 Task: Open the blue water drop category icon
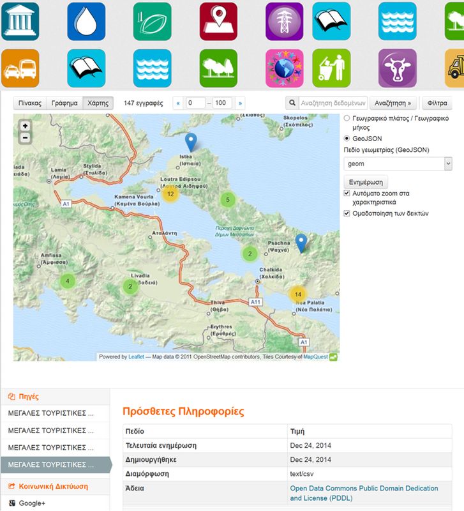pos(86,22)
